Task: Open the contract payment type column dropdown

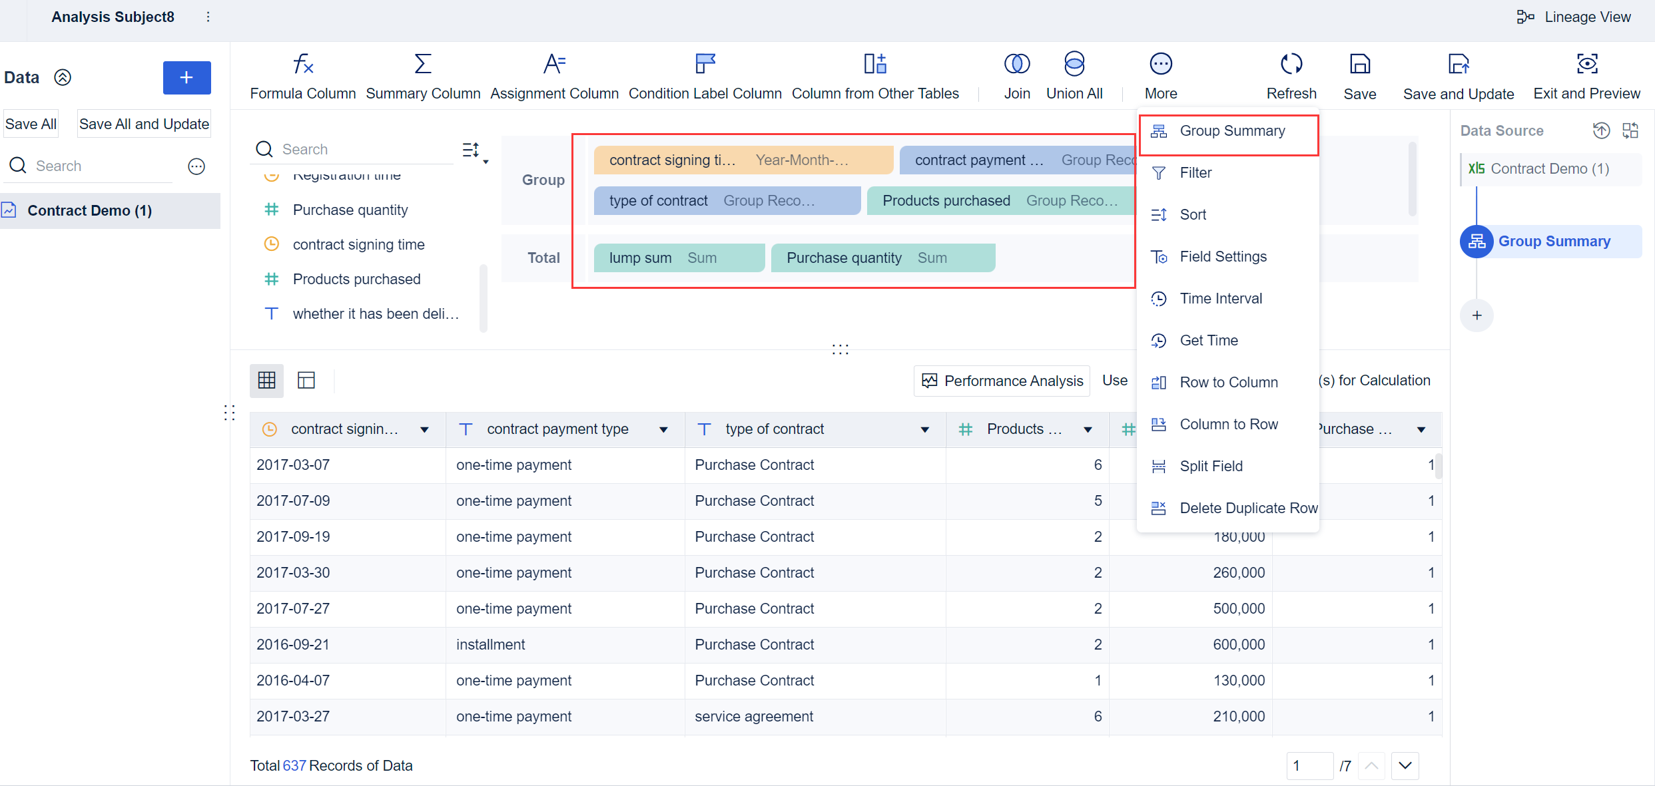Action: click(x=663, y=429)
